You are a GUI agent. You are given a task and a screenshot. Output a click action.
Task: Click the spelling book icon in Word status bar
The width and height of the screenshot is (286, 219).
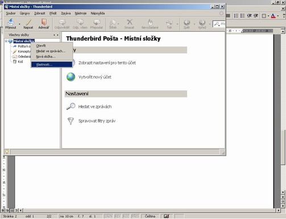pos(167,216)
